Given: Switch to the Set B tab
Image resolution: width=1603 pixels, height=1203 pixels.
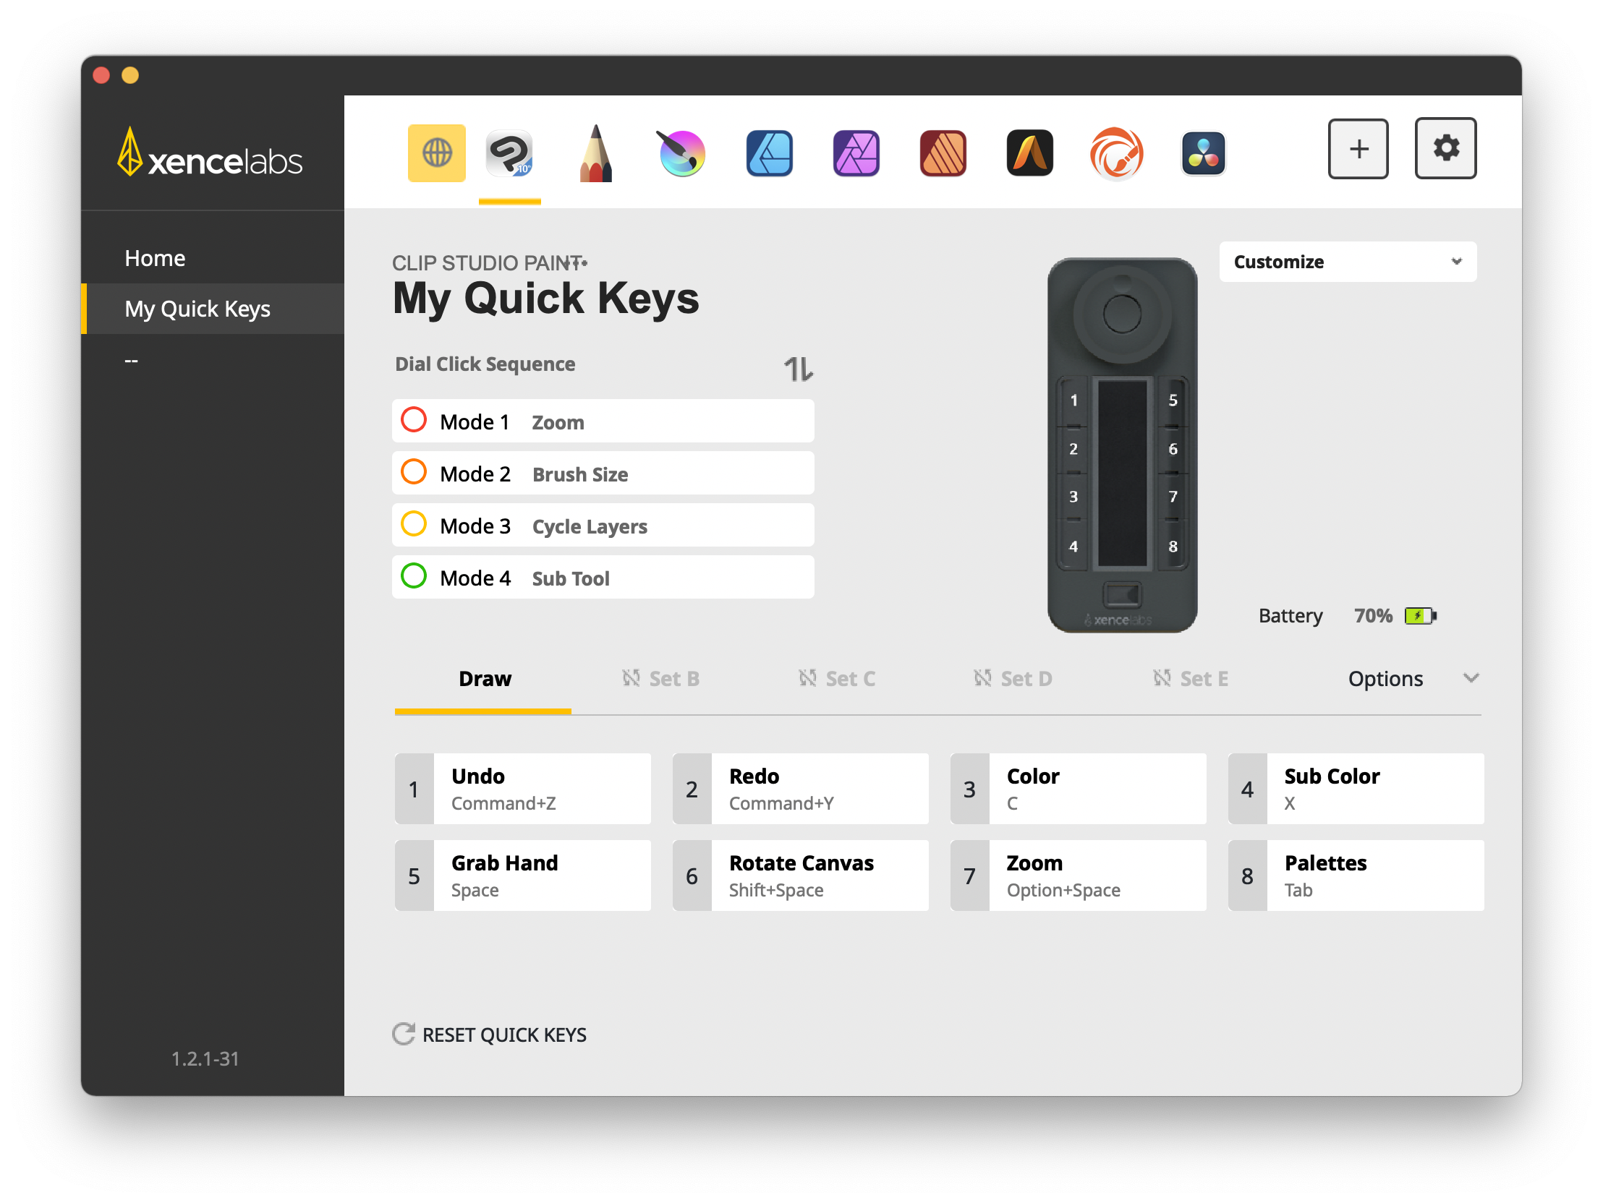Looking at the screenshot, I should point(660,679).
